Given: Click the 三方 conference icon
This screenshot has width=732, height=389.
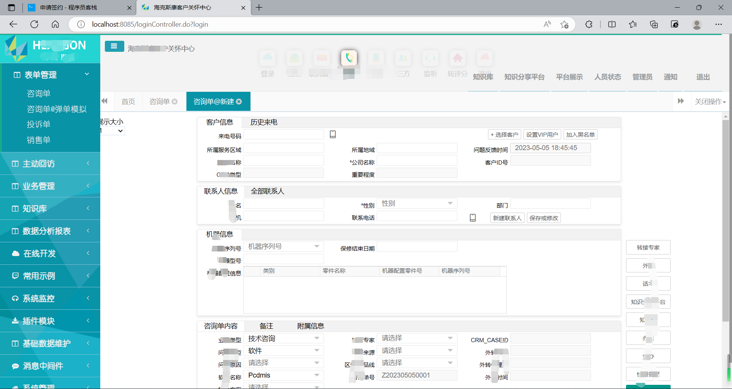Looking at the screenshot, I should [x=403, y=58].
